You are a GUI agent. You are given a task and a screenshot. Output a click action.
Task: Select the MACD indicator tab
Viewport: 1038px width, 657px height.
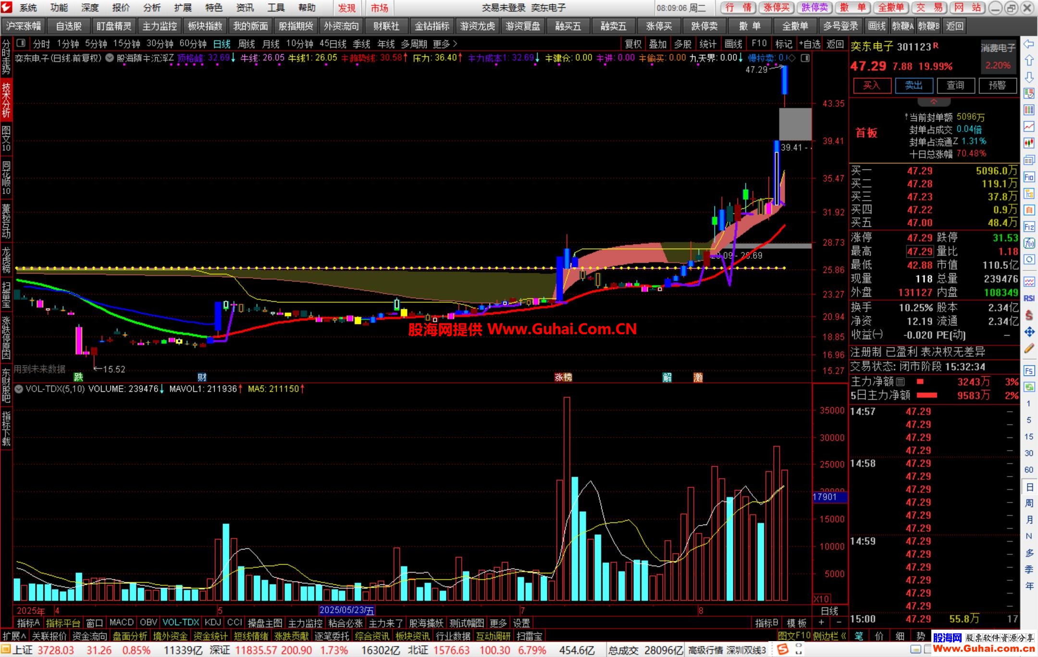pyautogui.click(x=122, y=622)
